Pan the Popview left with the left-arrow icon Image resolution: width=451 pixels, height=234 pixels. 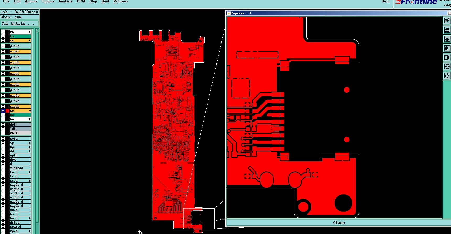[x=447, y=48]
